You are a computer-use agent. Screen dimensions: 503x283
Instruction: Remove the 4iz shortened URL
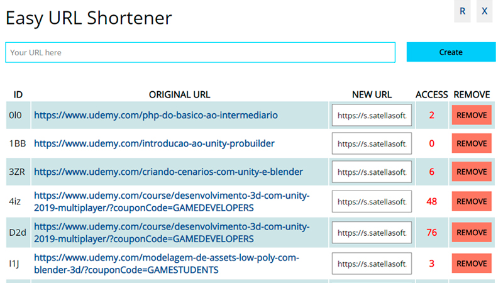472,201
